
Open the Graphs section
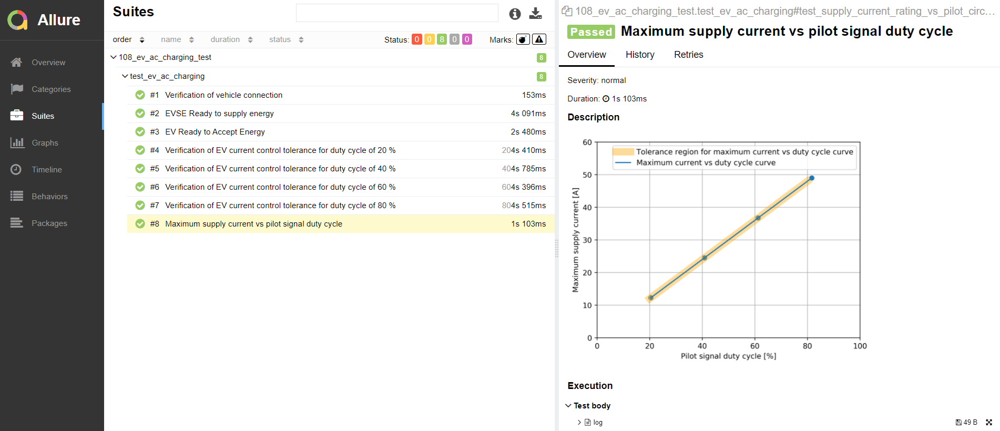click(x=45, y=143)
